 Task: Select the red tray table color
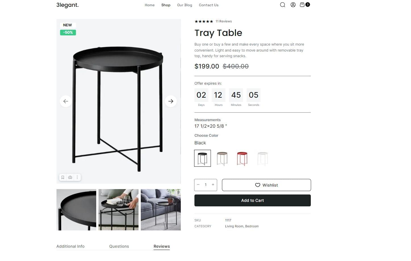[x=242, y=158]
